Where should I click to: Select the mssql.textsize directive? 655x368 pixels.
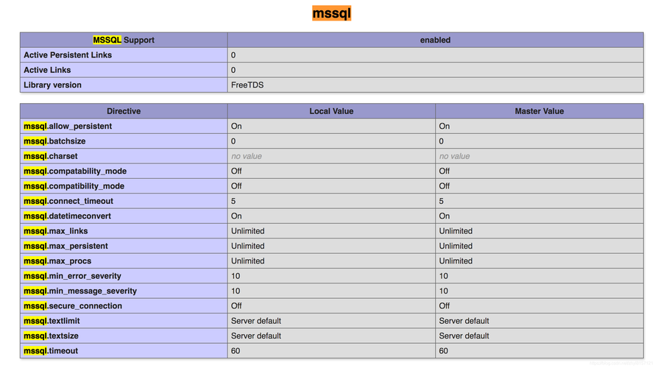pyautogui.click(x=51, y=336)
